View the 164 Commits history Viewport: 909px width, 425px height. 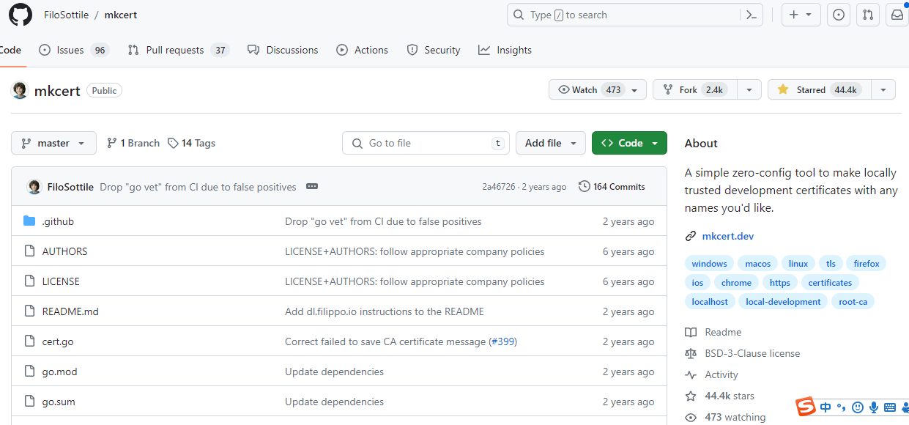(612, 187)
